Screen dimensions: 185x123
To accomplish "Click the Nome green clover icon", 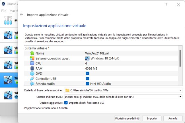I will 32,53.
